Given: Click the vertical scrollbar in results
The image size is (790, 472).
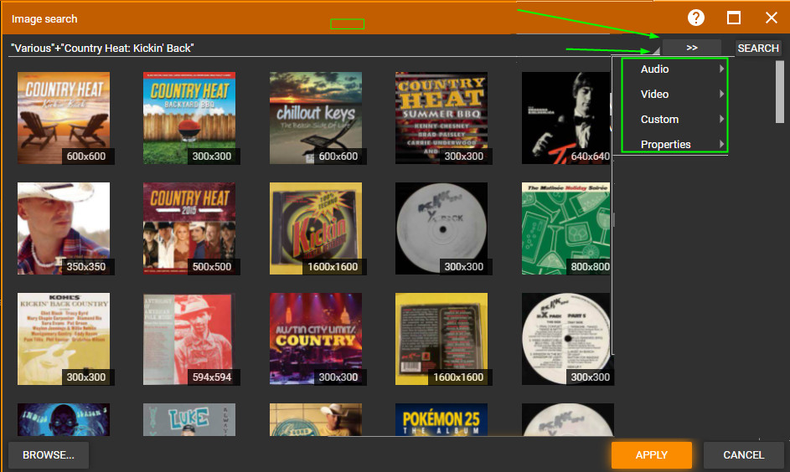Looking at the screenshot, I should click(x=780, y=92).
